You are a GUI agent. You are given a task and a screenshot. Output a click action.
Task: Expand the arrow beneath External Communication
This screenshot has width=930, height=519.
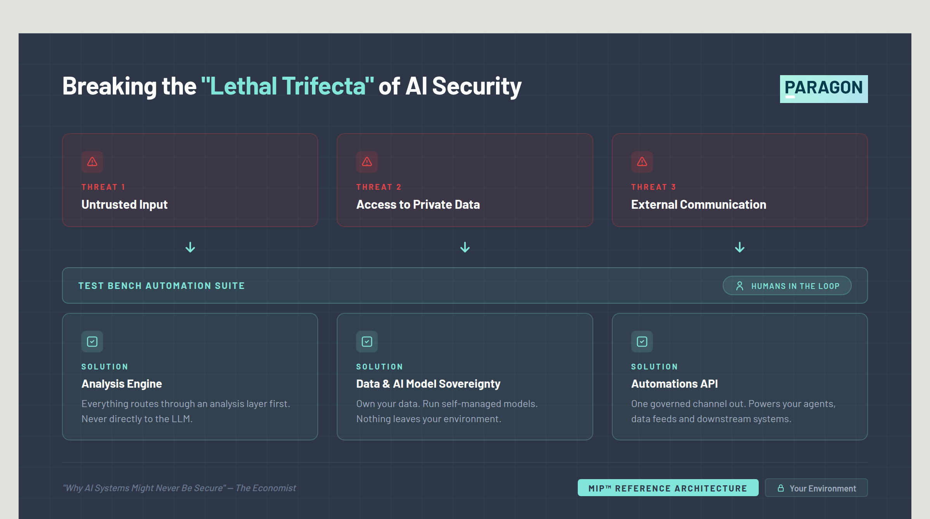coord(739,247)
